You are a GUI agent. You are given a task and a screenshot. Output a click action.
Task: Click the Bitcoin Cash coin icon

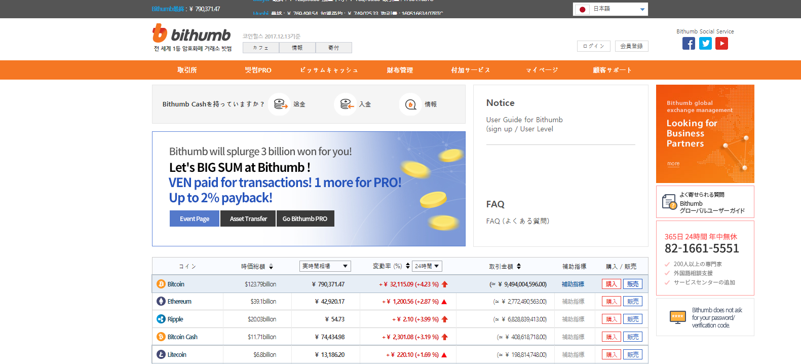point(161,337)
